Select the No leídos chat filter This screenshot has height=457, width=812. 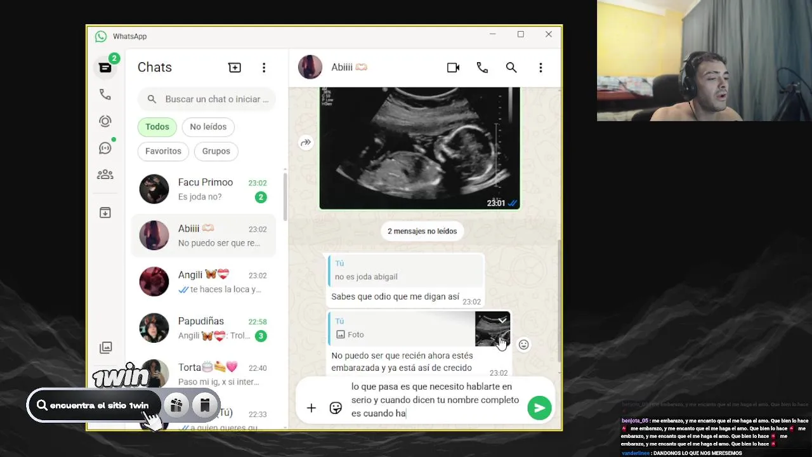pyautogui.click(x=208, y=127)
